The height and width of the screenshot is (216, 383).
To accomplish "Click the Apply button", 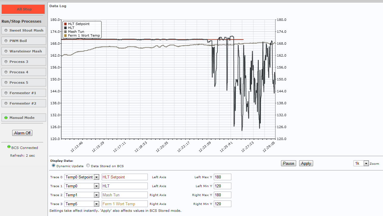I will (x=306, y=163).
